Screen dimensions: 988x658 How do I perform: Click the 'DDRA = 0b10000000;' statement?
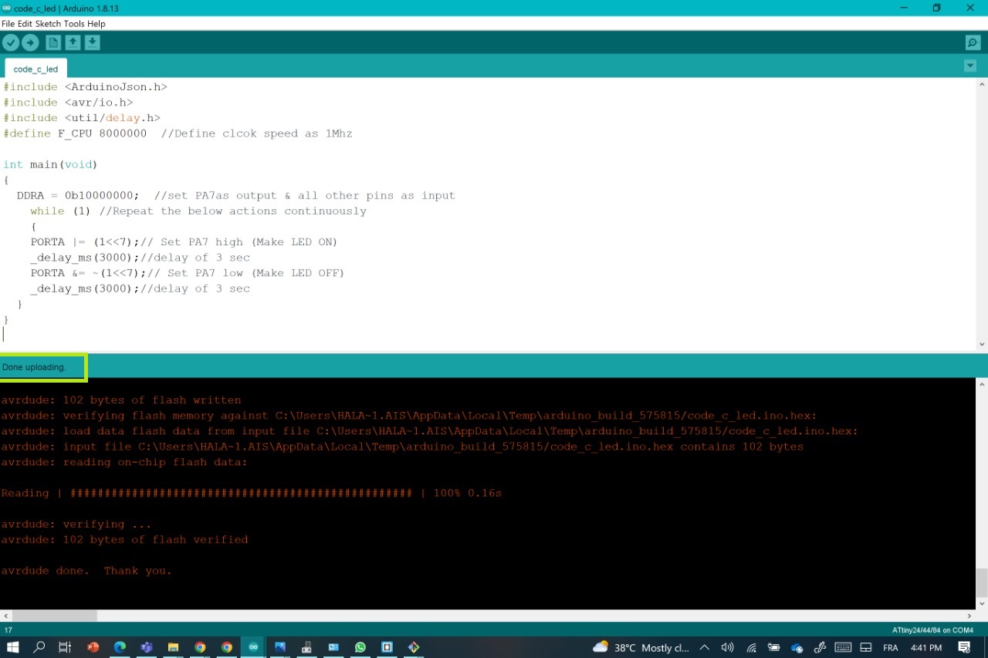[x=78, y=195]
